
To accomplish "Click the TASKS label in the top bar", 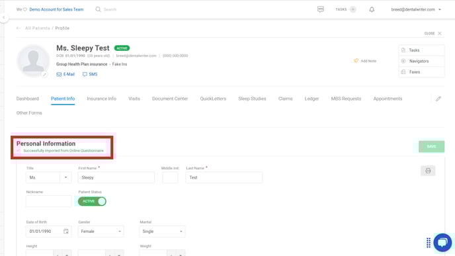I will click(x=341, y=9).
